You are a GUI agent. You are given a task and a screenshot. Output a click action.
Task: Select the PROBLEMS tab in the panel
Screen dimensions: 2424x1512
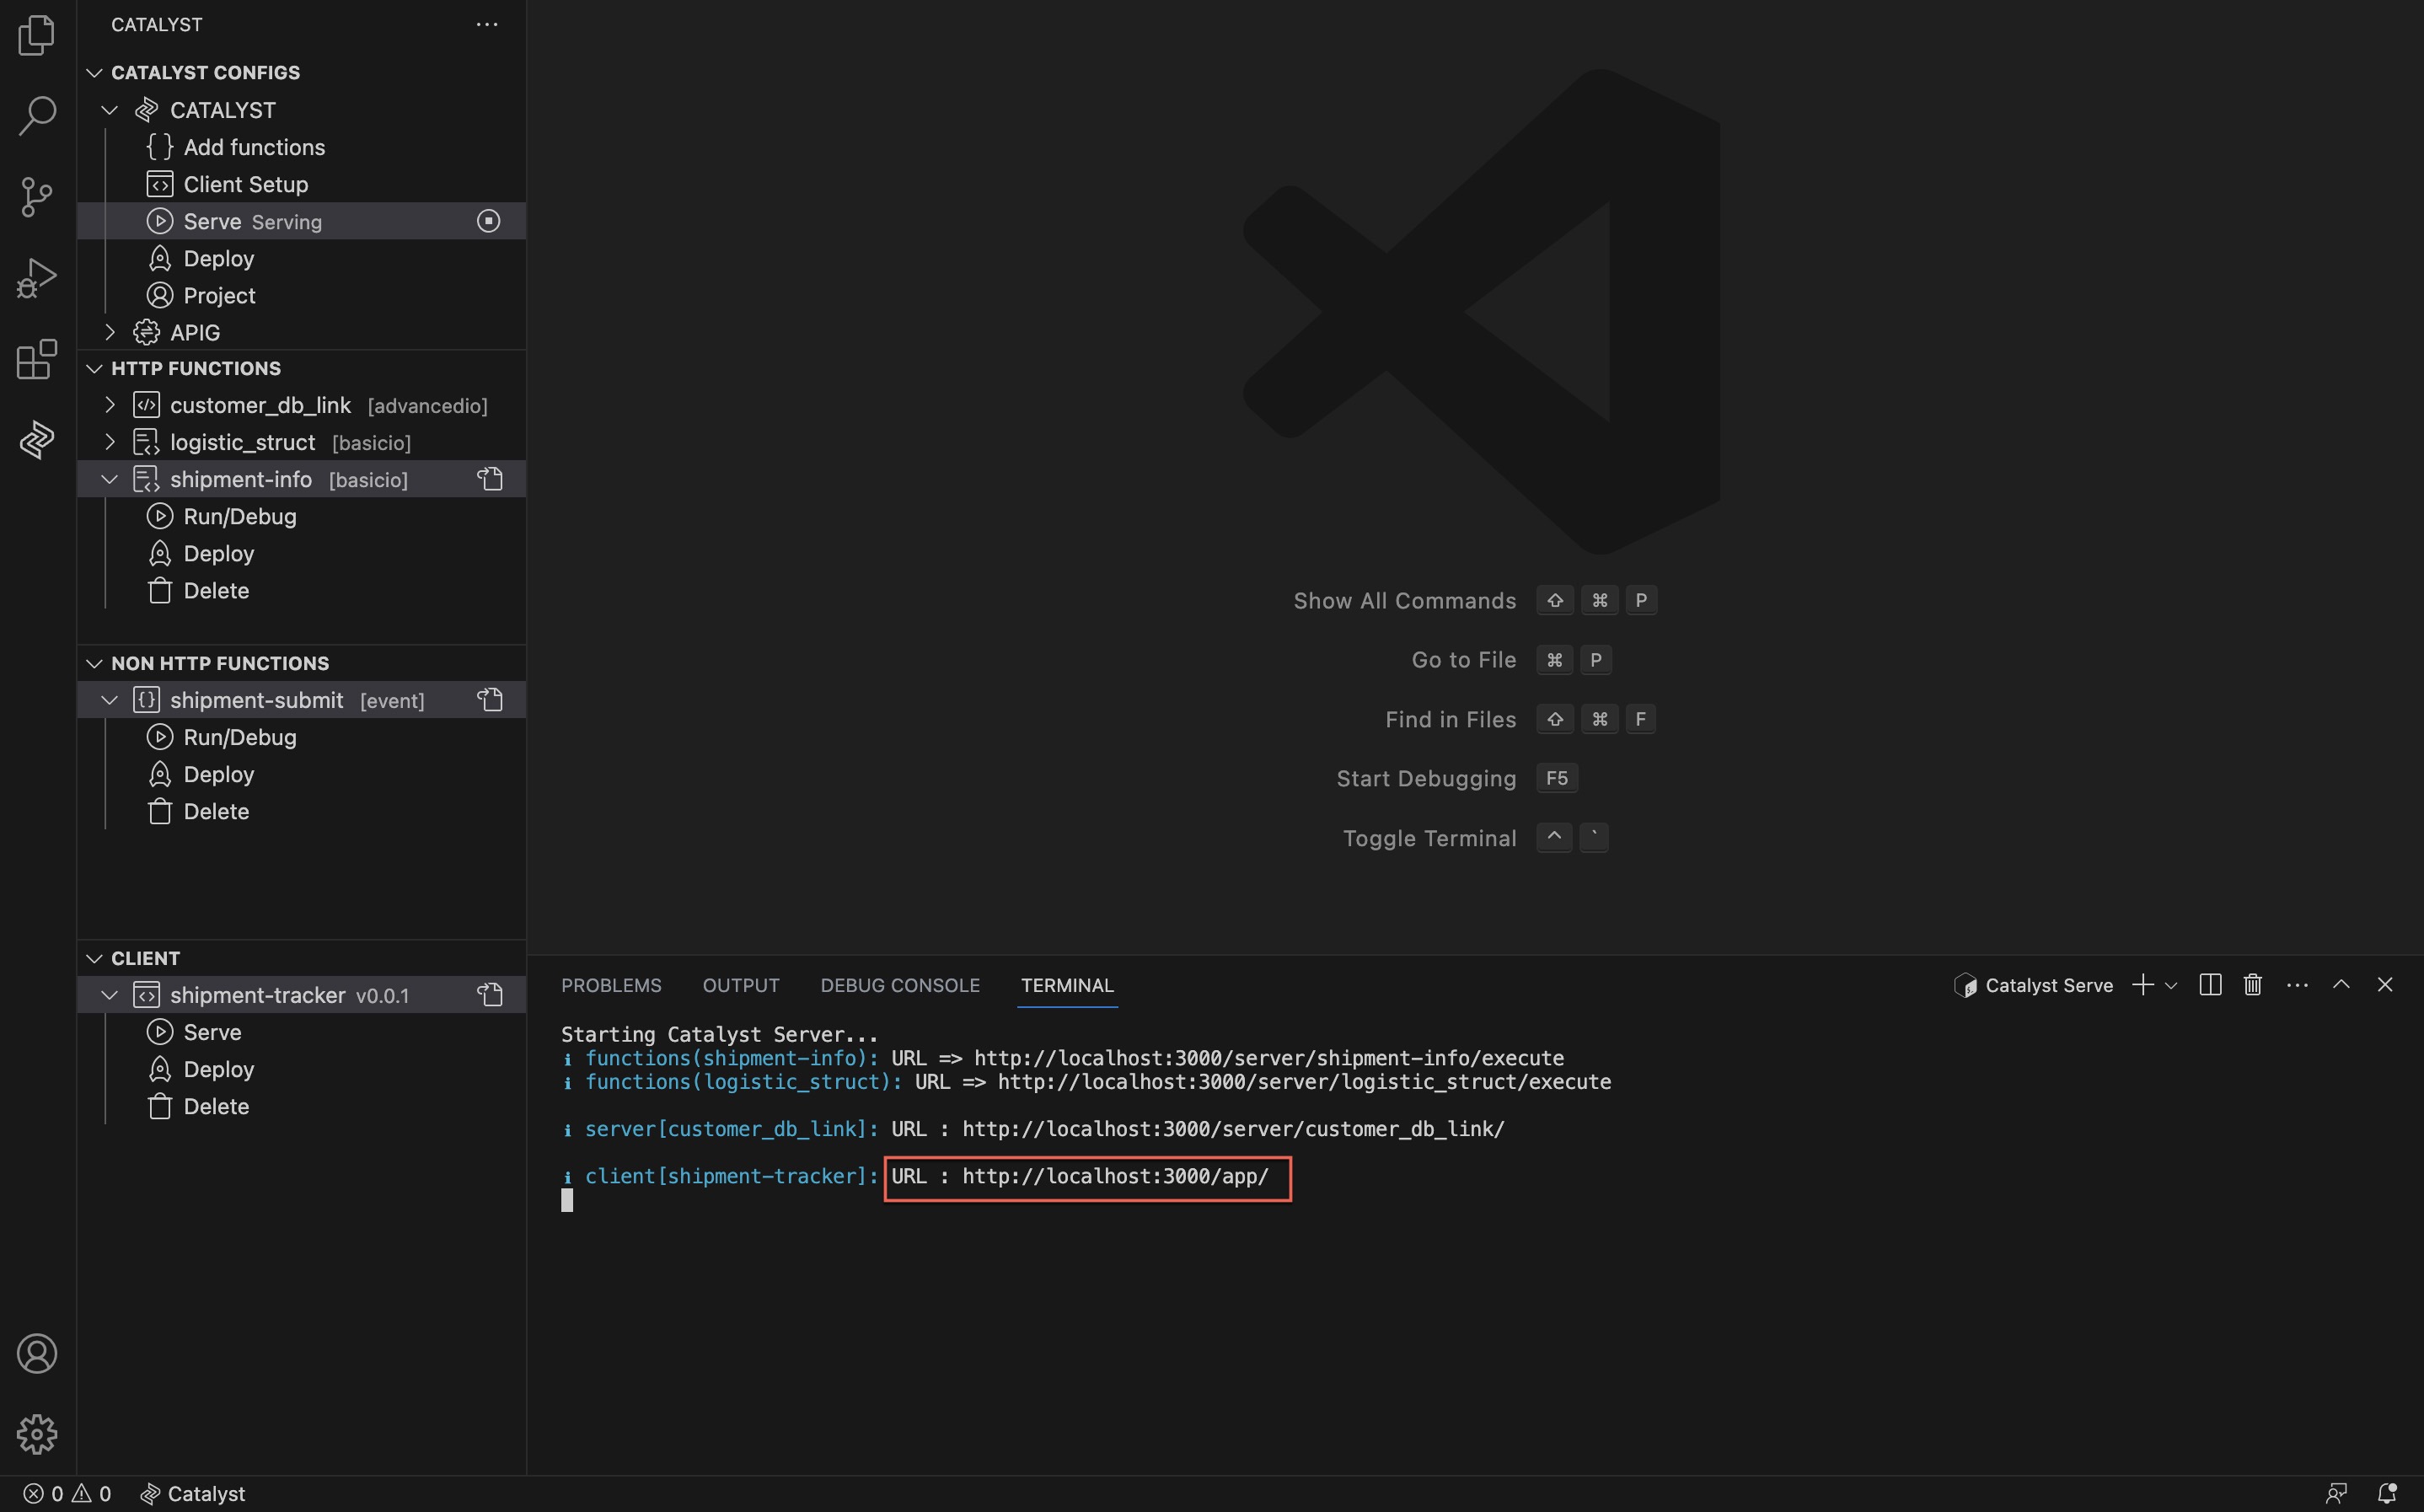[609, 984]
